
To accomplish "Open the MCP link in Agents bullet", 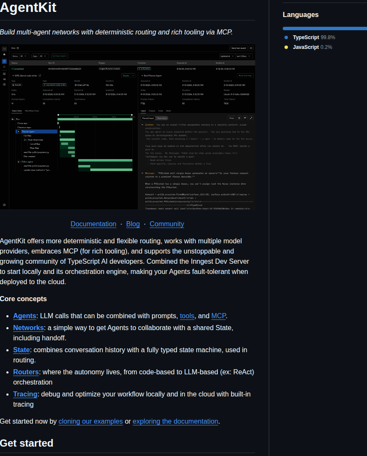I will coord(219,316).
